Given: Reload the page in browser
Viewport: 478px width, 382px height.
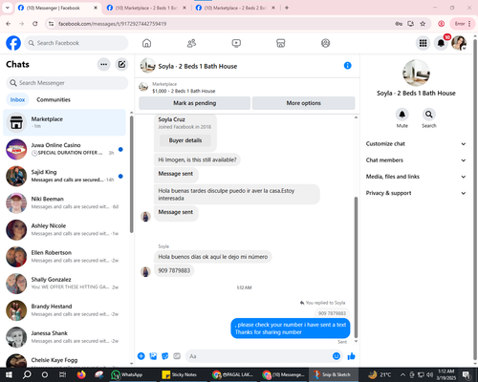Looking at the screenshot, I should click(x=35, y=24).
